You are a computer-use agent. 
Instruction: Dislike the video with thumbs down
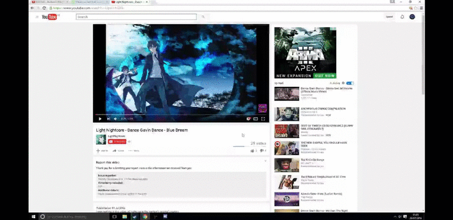262,151
